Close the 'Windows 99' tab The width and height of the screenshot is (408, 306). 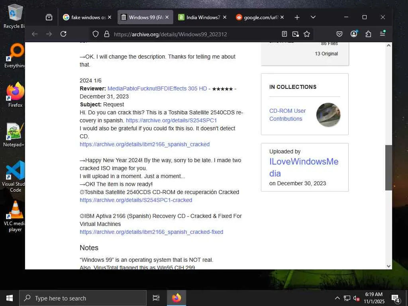click(x=167, y=17)
